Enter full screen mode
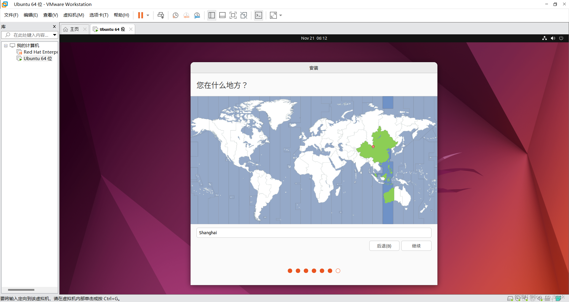This screenshot has height=302, width=569. click(x=233, y=15)
